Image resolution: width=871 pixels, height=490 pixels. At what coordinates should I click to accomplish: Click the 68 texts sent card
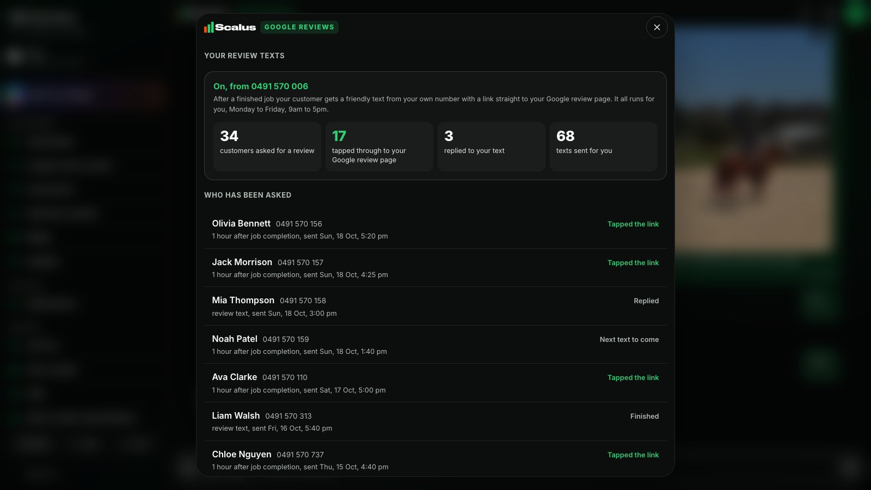point(604,147)
